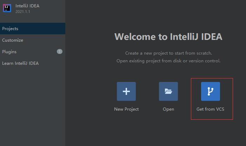
Task: Click the Open folder icon
Action: (x=168, y=91)
